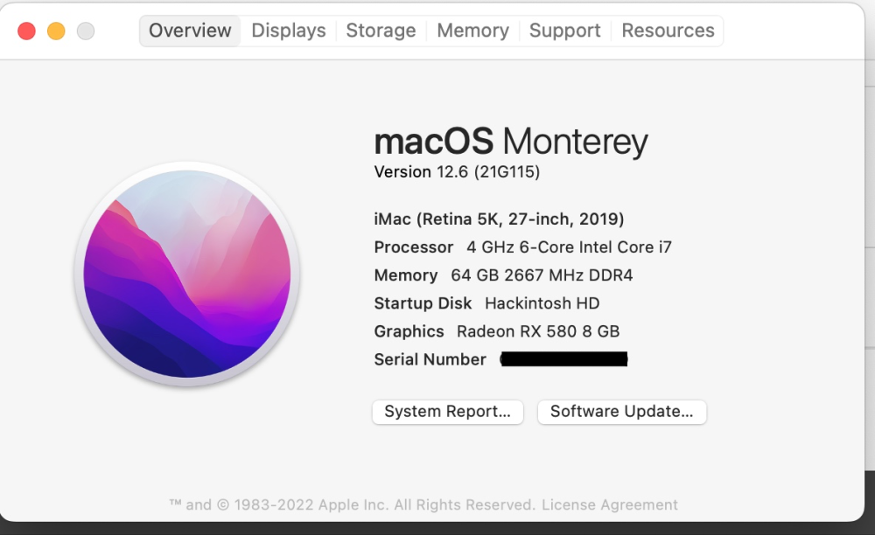The height and width of the screenshot is (535, 875).
Task: Click the 64 GB memory value text
Action: 542,275
